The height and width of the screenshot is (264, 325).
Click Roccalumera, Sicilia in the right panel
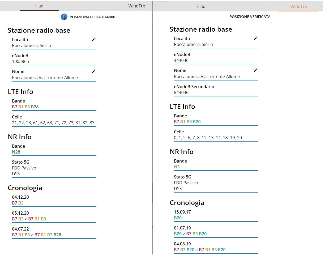193,44
